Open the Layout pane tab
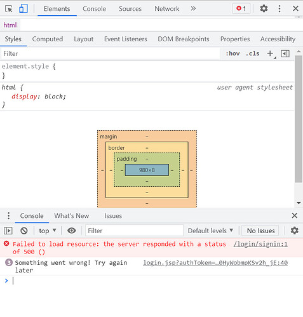This screenshot has width=303, height=317. click(83, 39)
